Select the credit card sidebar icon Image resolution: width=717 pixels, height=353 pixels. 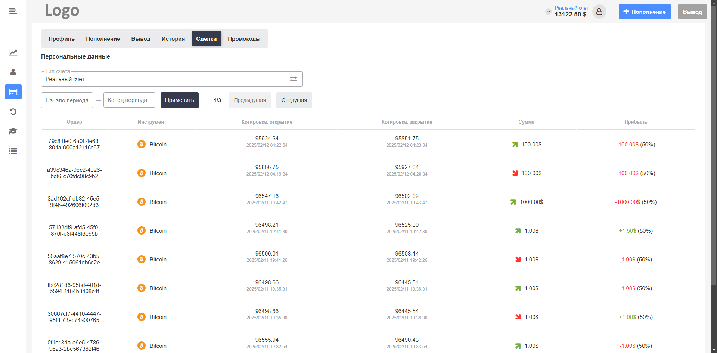click(13, 92)
